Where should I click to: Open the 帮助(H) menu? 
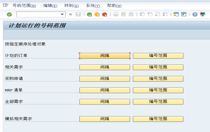click(114, 6)
